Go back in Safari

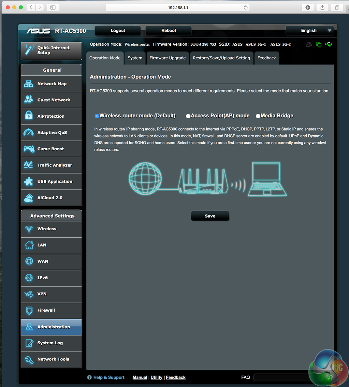[x=31, y=7]
